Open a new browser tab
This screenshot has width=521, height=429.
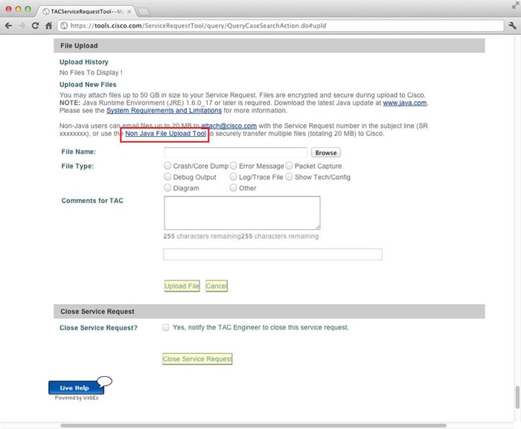pyautogui.click(x=143, y=12)
